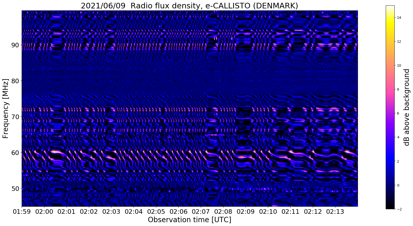Click the 02:11 time tick label

coord(290,212)
